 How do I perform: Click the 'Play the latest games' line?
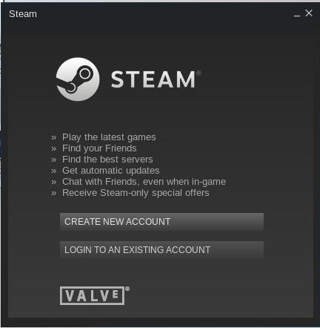click(109, 137)
